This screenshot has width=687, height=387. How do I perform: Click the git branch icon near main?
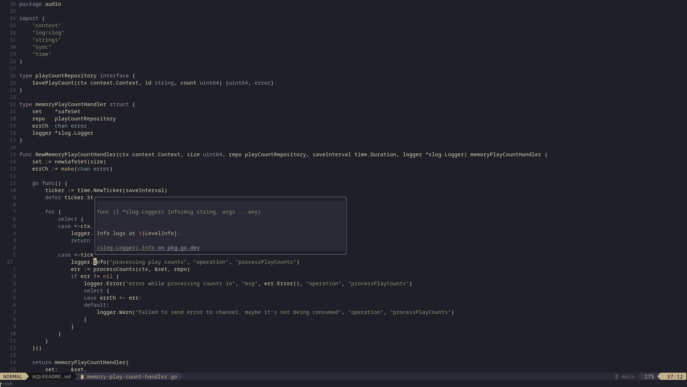click(617, 377)
